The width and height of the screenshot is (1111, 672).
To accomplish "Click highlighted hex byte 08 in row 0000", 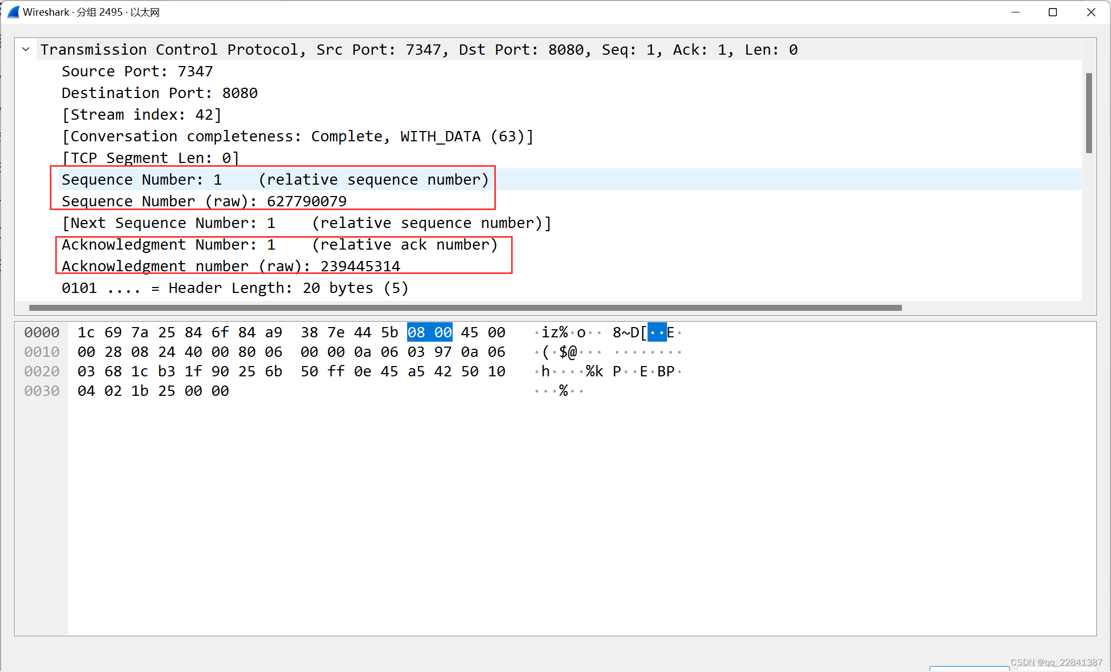I will [x=416, y=332].
